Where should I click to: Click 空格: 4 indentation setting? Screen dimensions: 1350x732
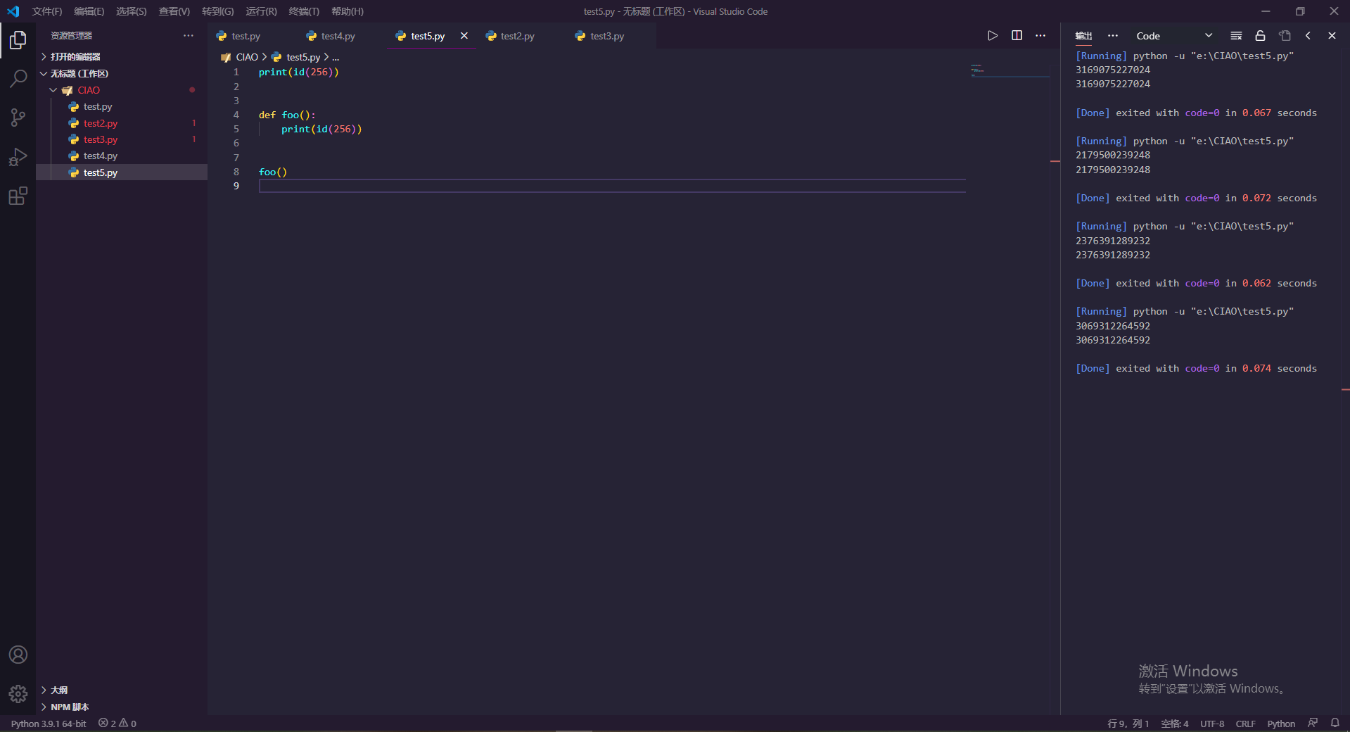point(1174,724)
